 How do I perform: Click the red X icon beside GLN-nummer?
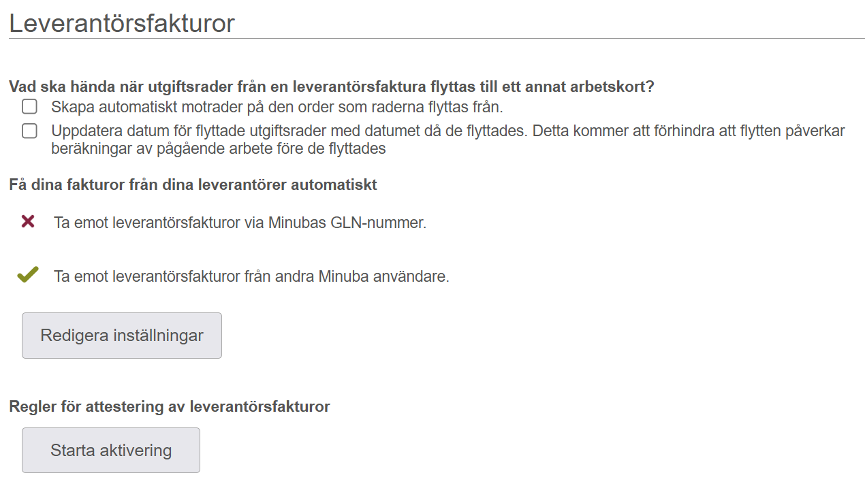pos(28,221)
